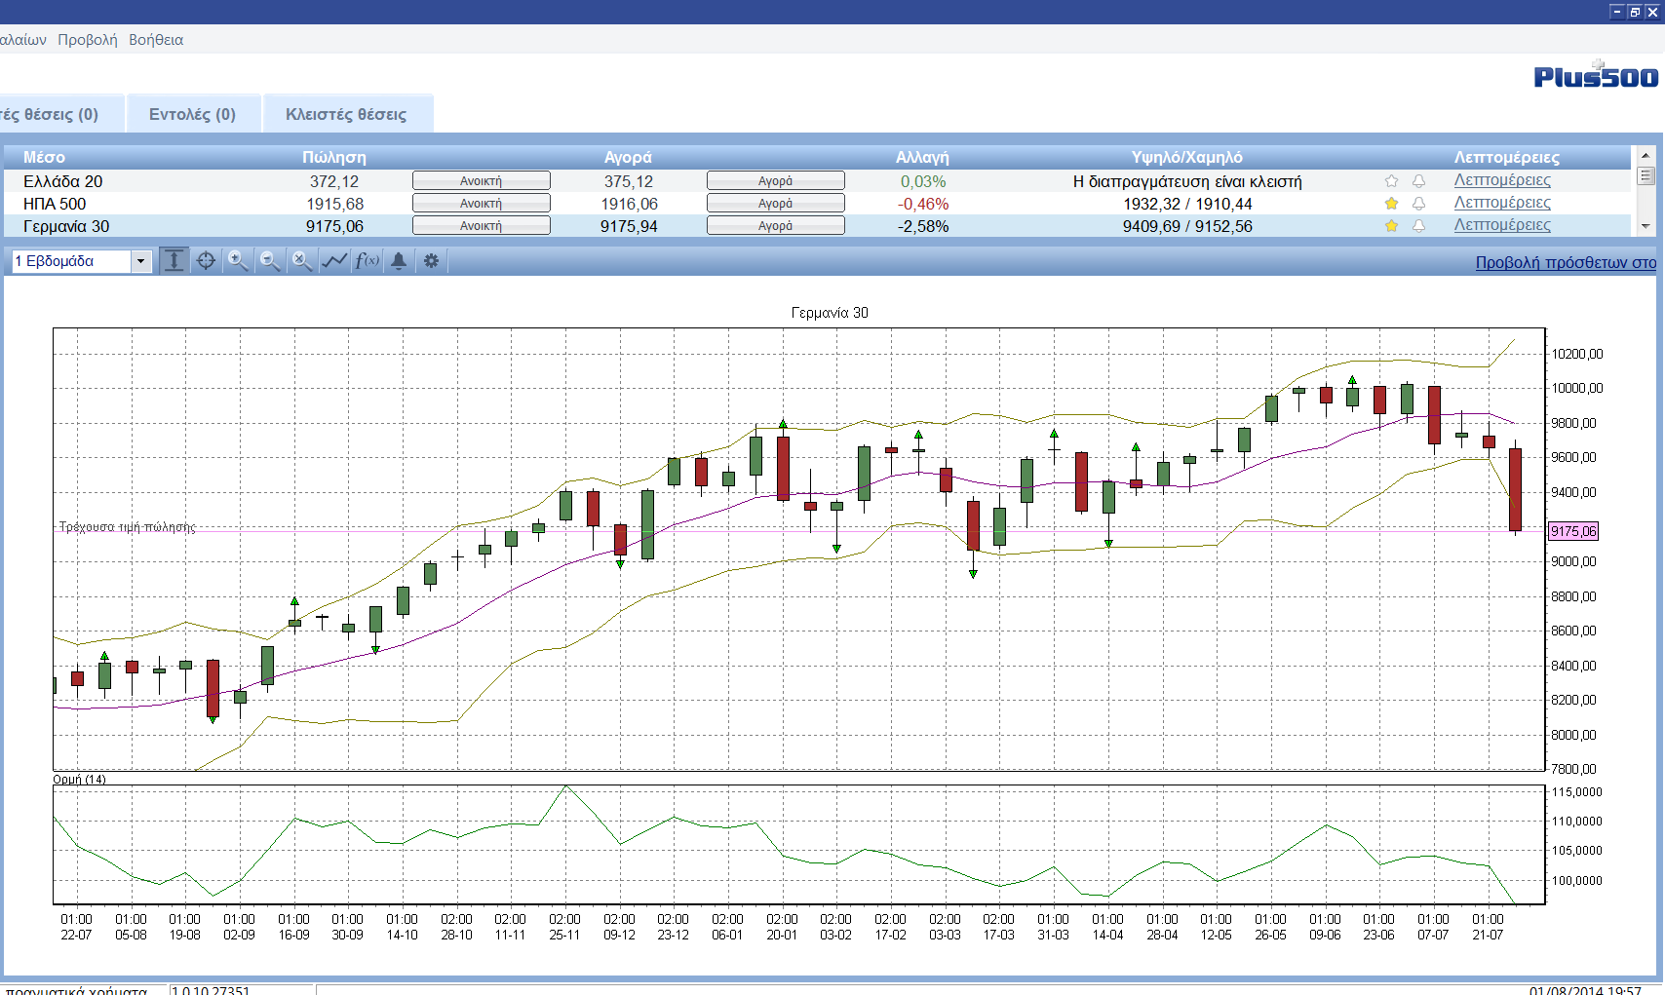Zoom out of the chart
The height and width of the screenshot is (995, 1665).
coord(270,261)
